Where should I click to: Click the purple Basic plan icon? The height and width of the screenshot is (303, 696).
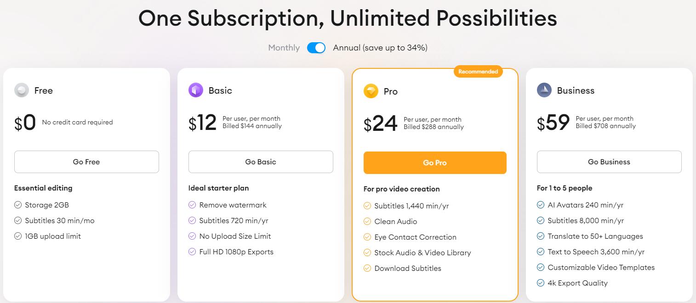[x=196, y=90]
